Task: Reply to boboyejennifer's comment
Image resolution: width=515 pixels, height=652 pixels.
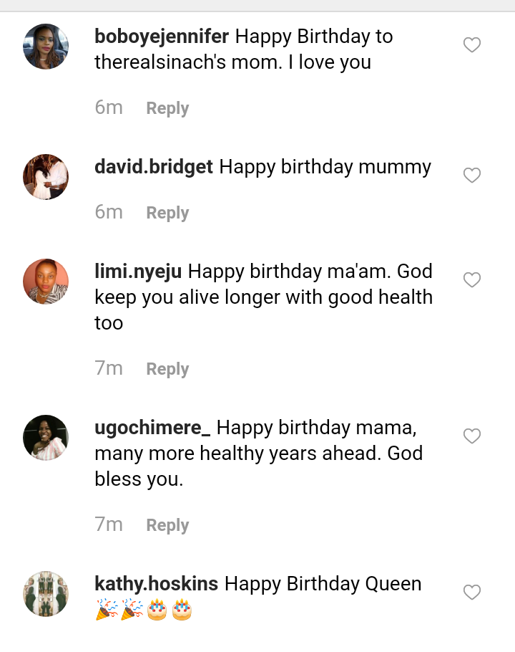Action: [x=167, y=108]
